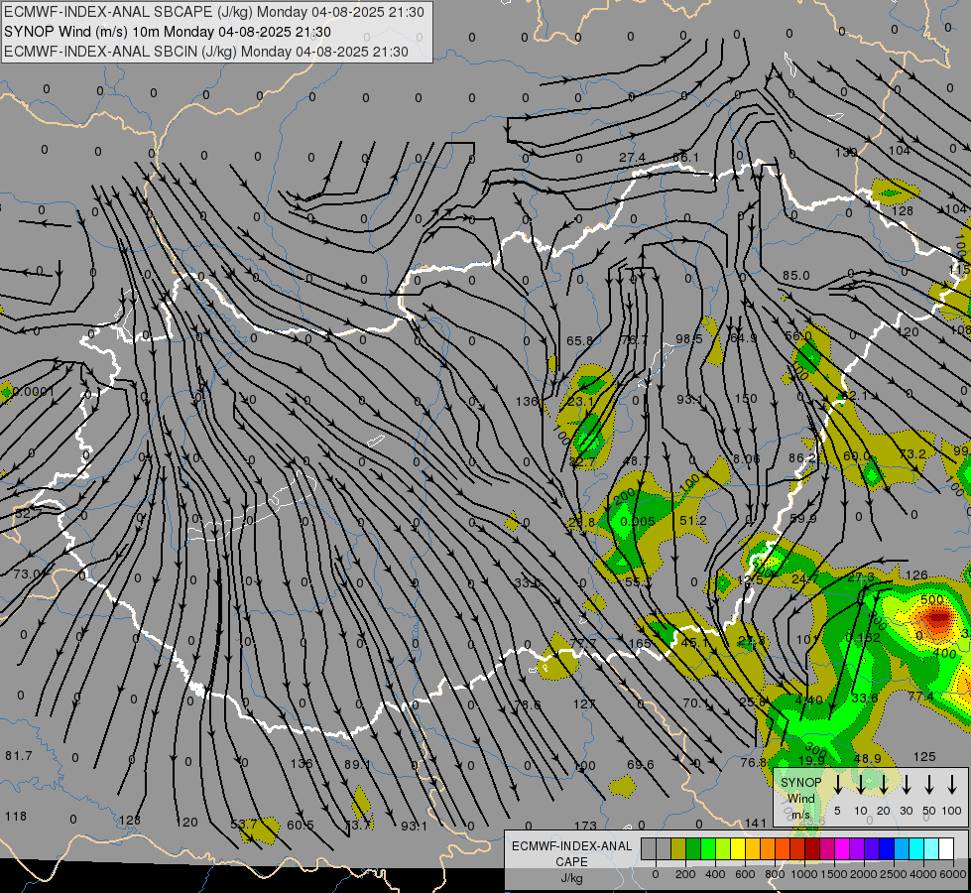The width and height of the screenshot is (971, 893).
Task: Click the 6000 tick label in CAPE legend
Action: 954,874
